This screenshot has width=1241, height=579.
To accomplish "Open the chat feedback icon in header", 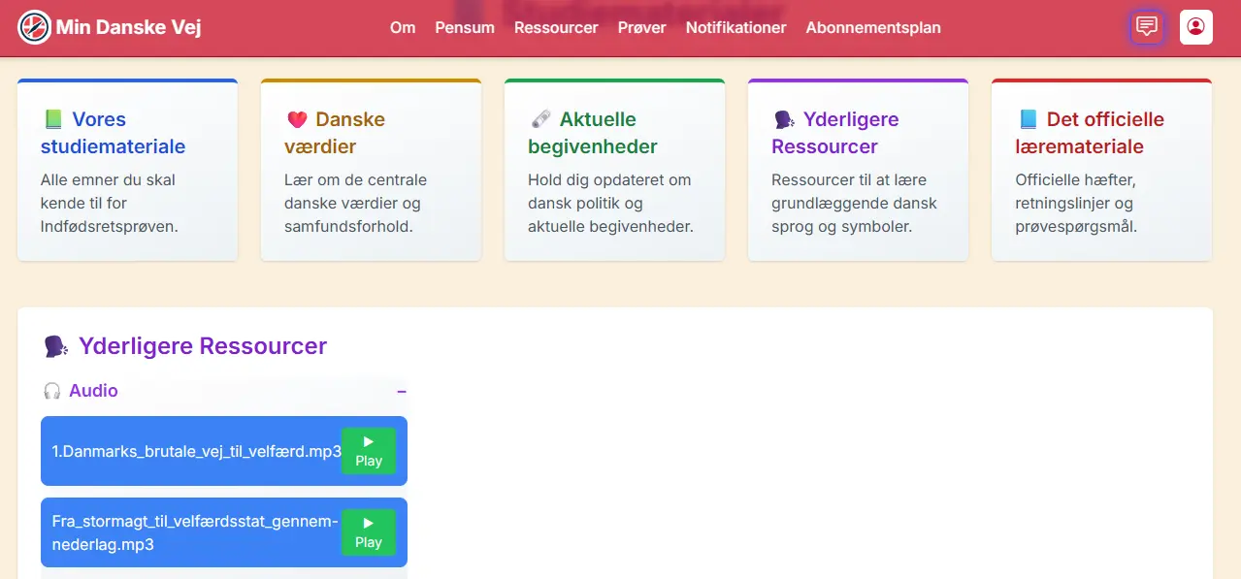I will pos(1147,27).
